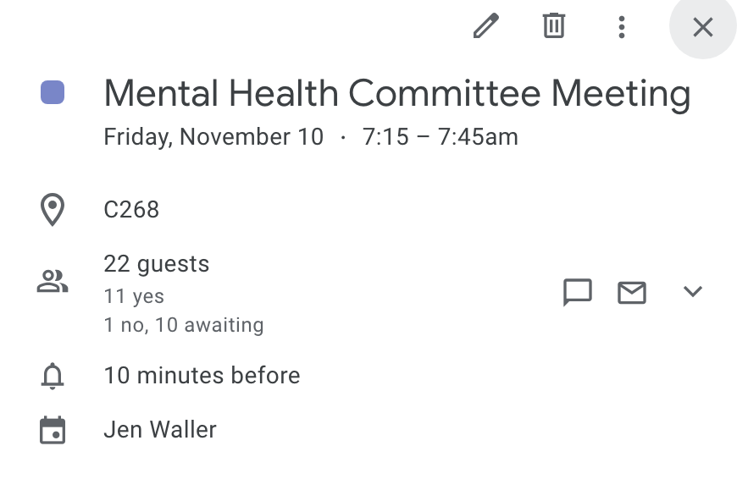Click the 7:15 – 7:45am time range
This screenshot has width=737, height=479.
pos(440,137)
